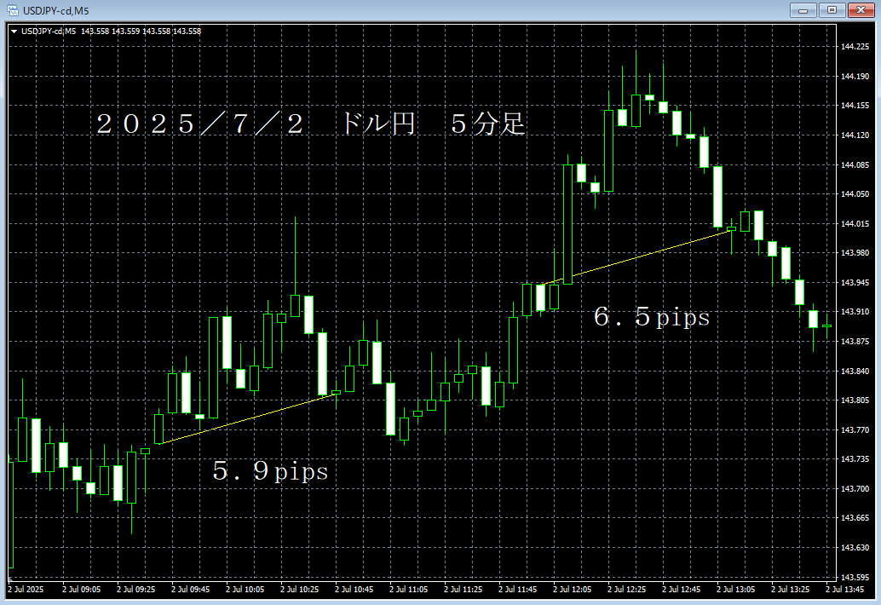
Task: Minimize the USDJPY-cd chart window
Action: tap(802, 10)
